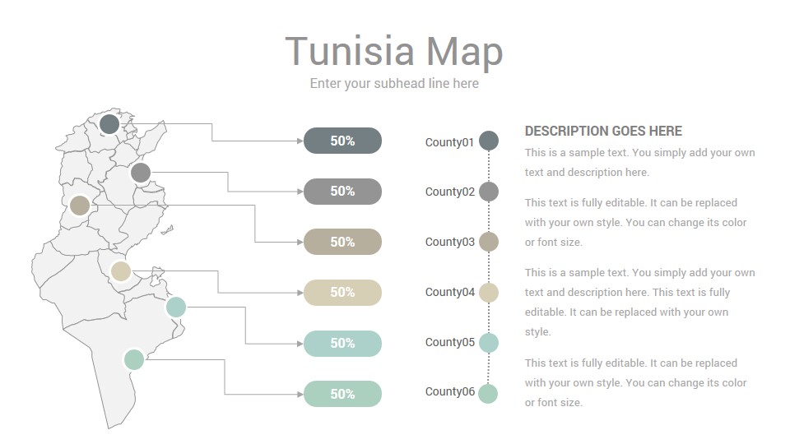The image size is (790, 444).
Task: Click the County01 legend circle
Action: point(489,141)
